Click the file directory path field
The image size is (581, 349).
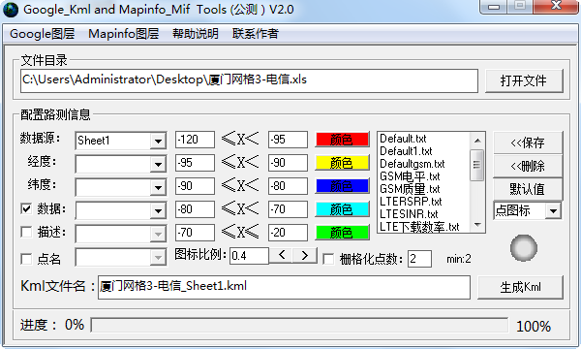249,80
